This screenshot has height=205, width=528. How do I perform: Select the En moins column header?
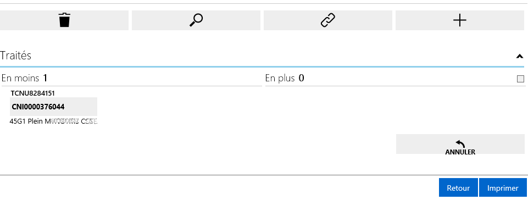point(20,79)
